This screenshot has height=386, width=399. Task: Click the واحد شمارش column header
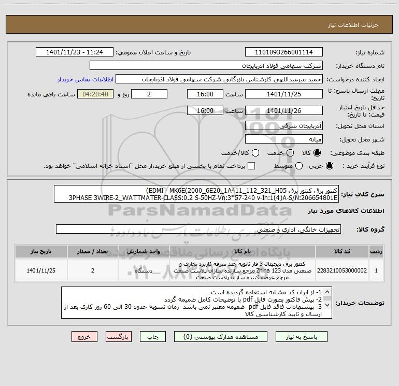pyautogui.click(x=144, y=251)
